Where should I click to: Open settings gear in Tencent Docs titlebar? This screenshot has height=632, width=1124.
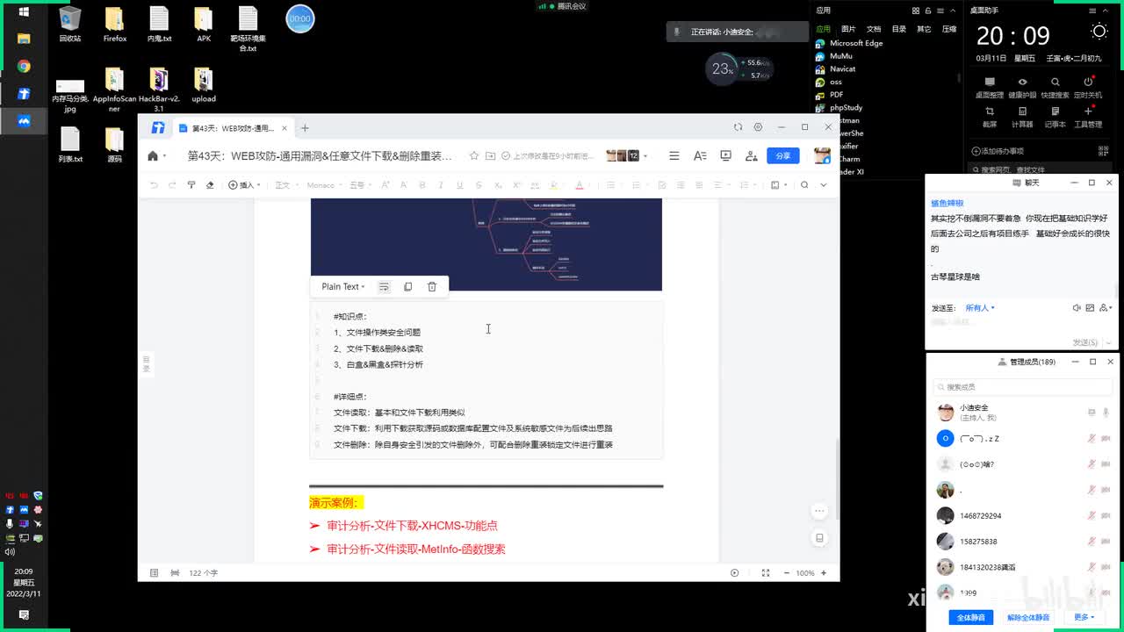759,127
